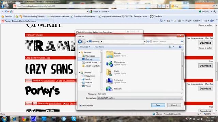Click Download button for Lazy Sans font

click(205, 66)
